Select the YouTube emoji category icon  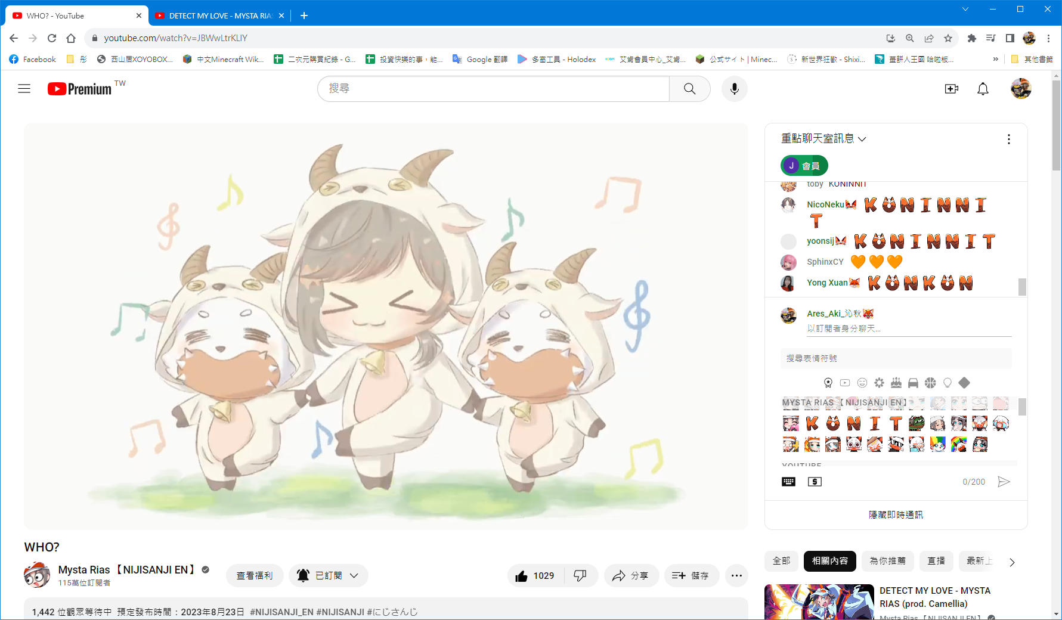pos(845,383)
